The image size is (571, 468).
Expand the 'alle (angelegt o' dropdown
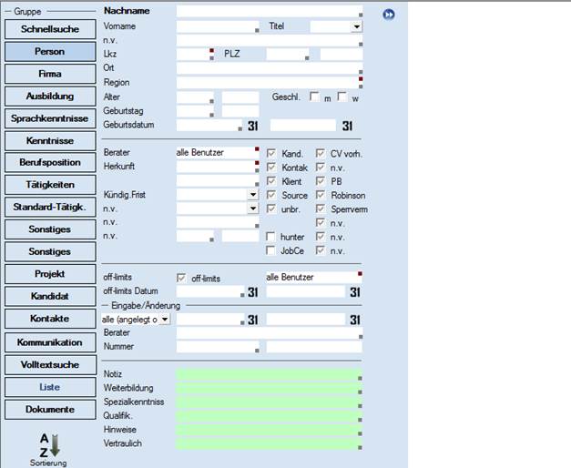[x=165, y=320]
